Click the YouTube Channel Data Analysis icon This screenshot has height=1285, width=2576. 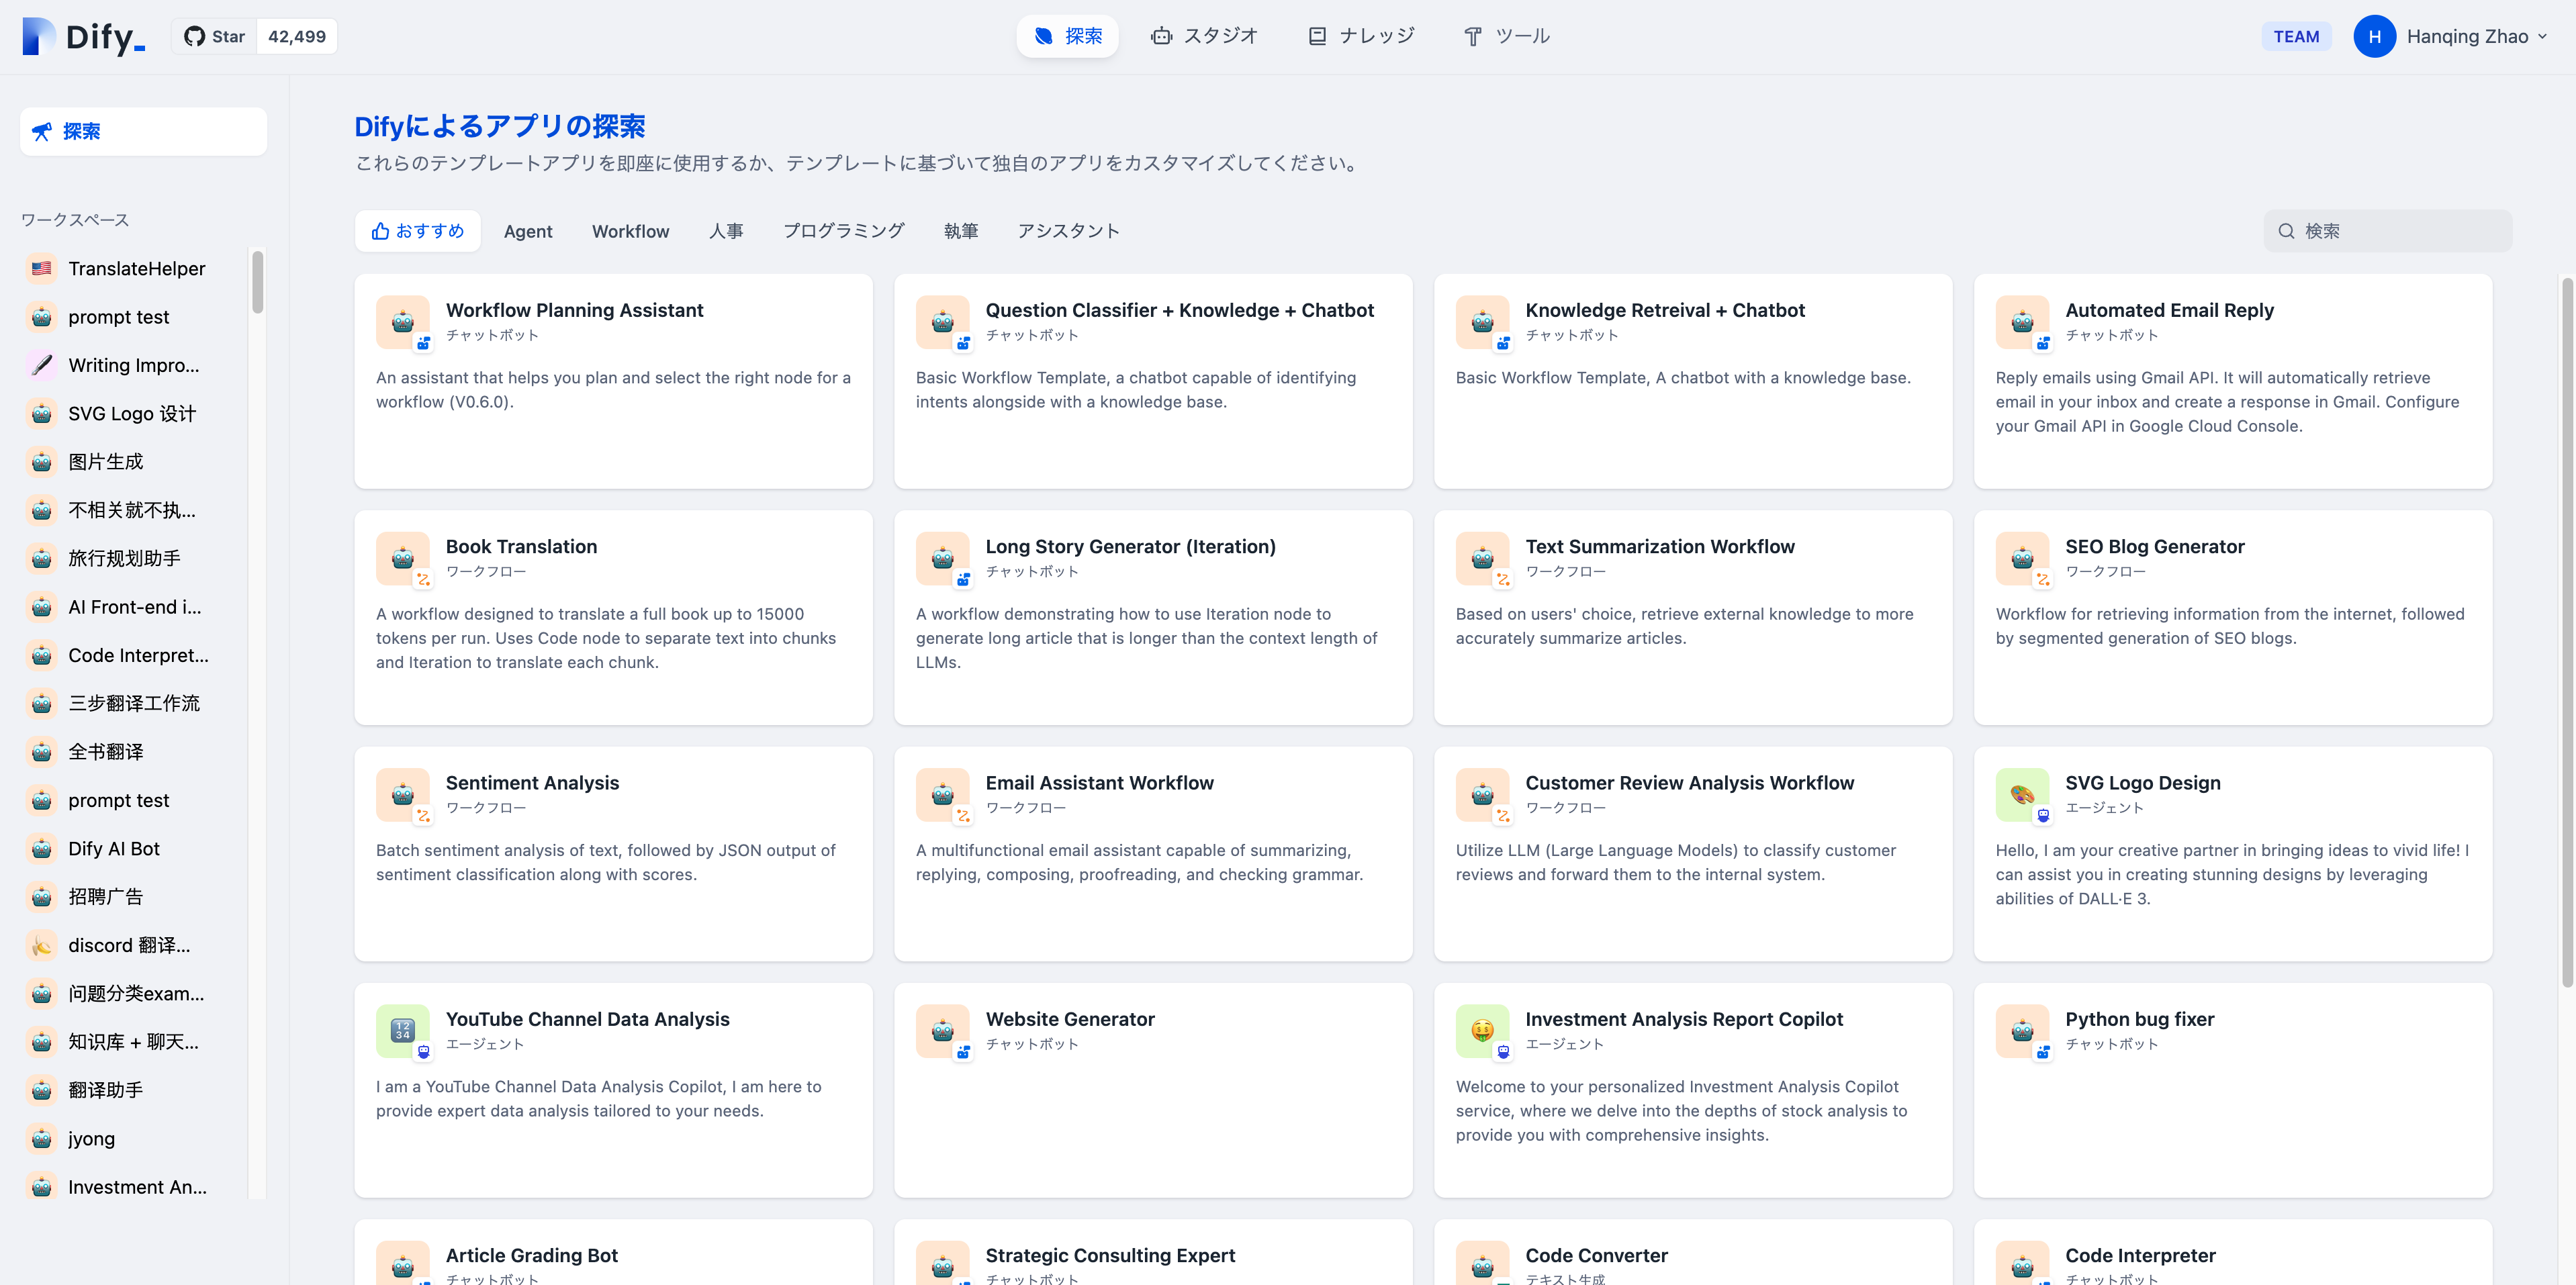(x=402, y=1030)
